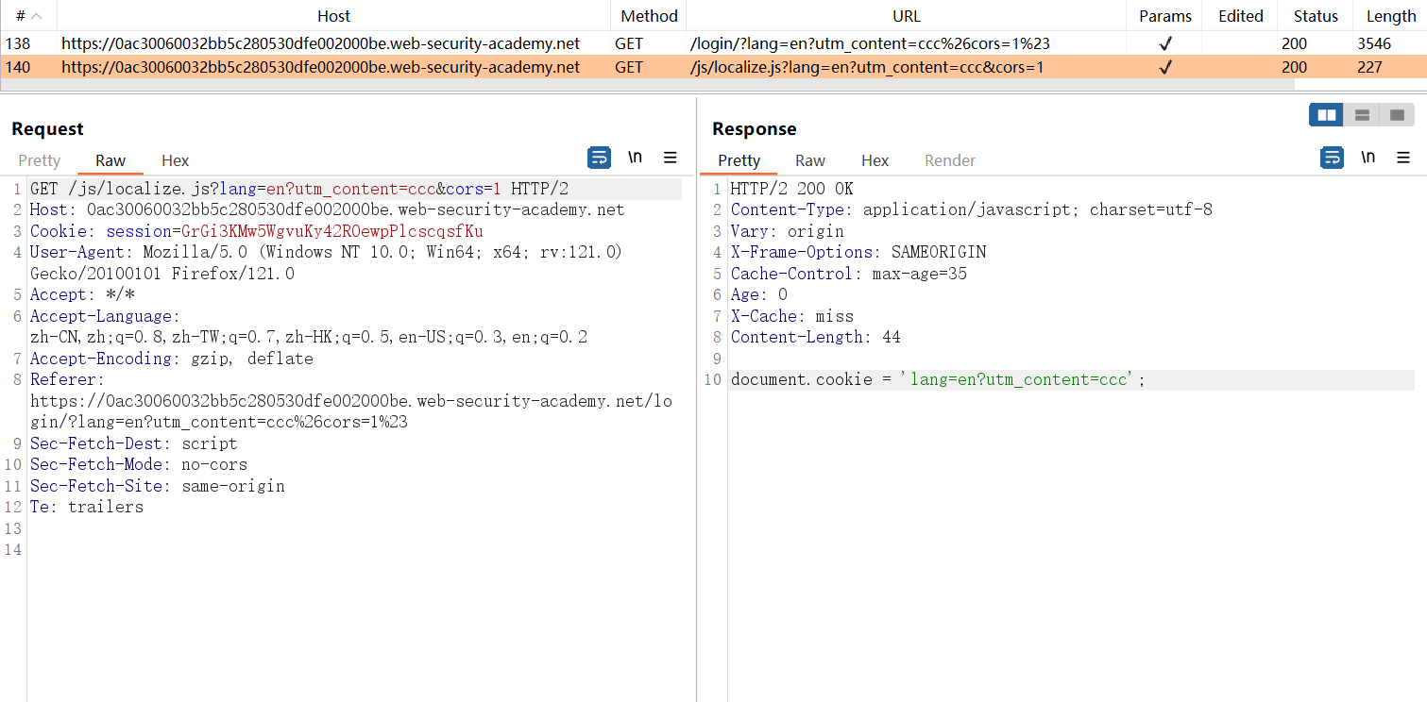Sort history by Status column header
1427x702 pixels.
coord(1316,16)
